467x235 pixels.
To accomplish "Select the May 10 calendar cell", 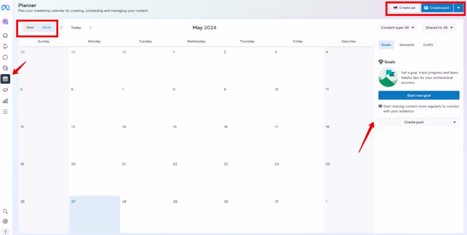I will coord(298,103).
